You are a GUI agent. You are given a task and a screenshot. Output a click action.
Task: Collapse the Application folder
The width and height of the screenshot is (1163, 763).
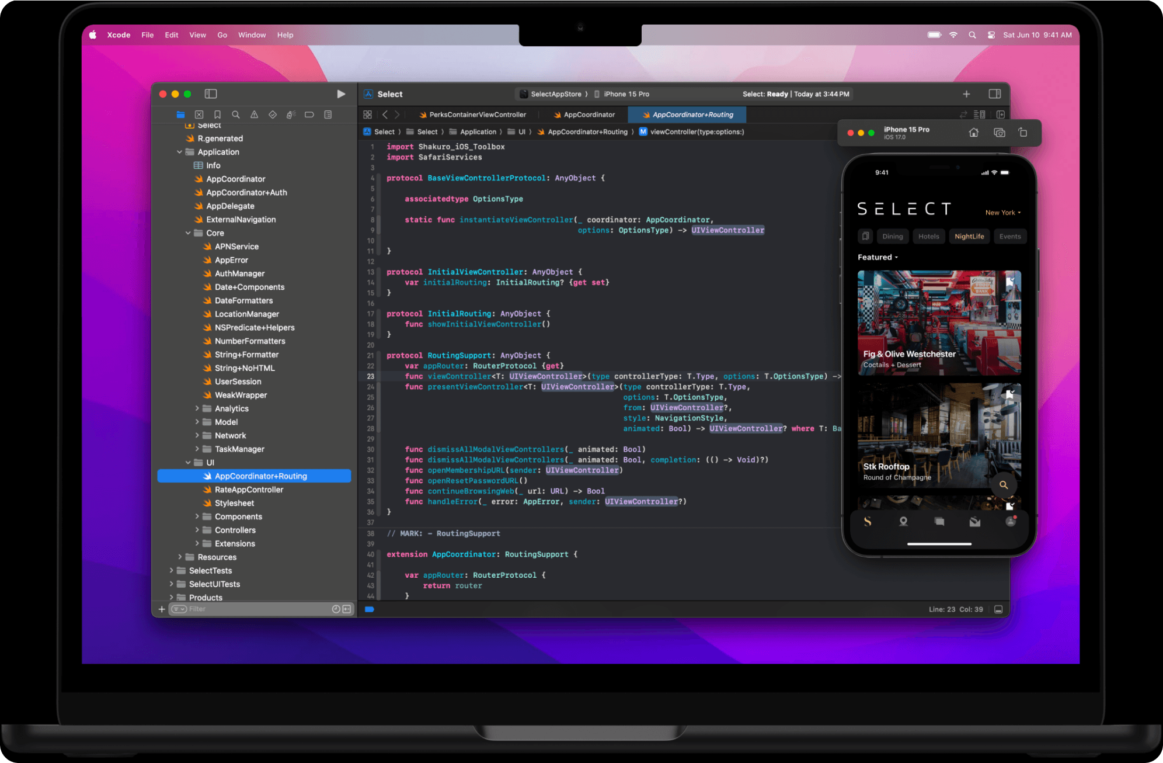tap(180, 152)
